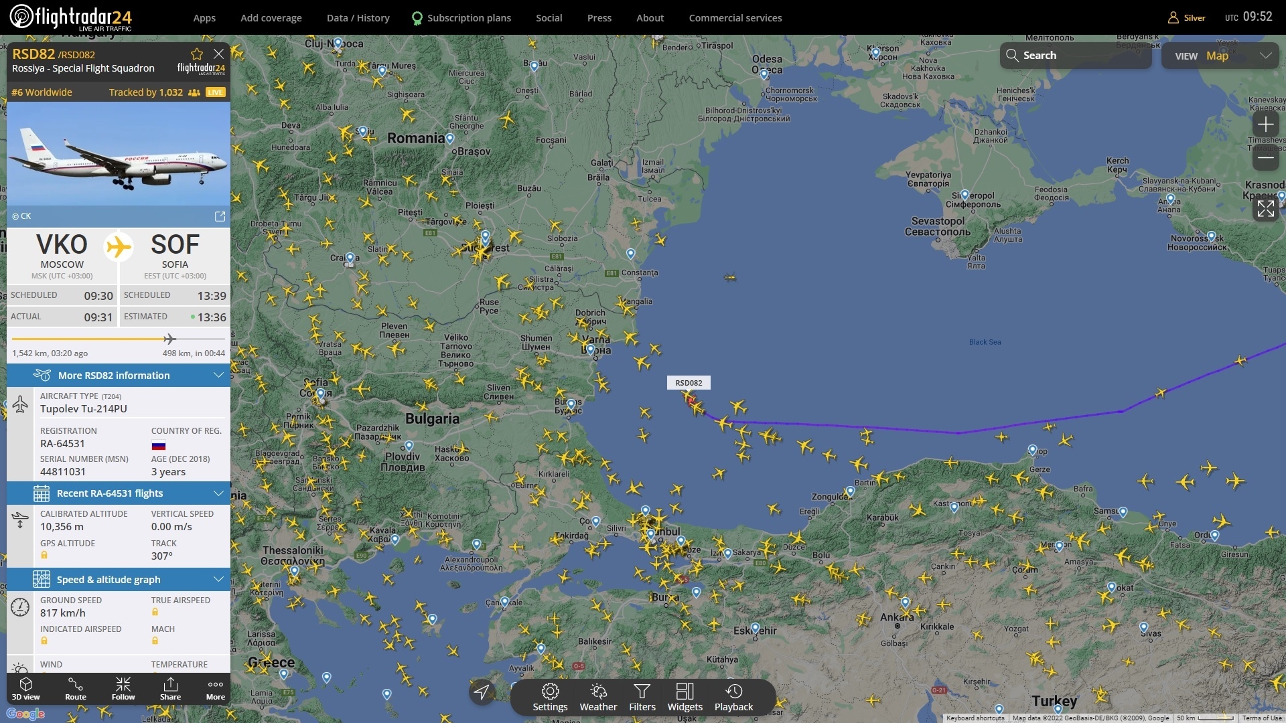Open the Apps menu
1286x723 pixels.
pyautogui.click(x=204, y=18)
